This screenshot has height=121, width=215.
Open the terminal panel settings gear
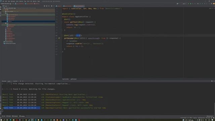tap(212, 81)
